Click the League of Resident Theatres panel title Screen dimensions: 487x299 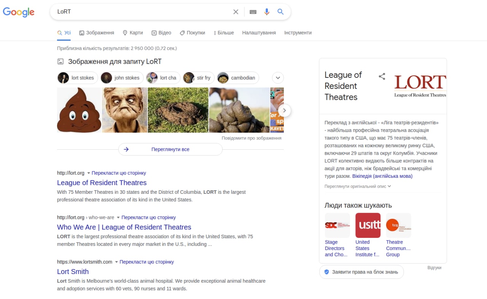click(x=343, y=86)
